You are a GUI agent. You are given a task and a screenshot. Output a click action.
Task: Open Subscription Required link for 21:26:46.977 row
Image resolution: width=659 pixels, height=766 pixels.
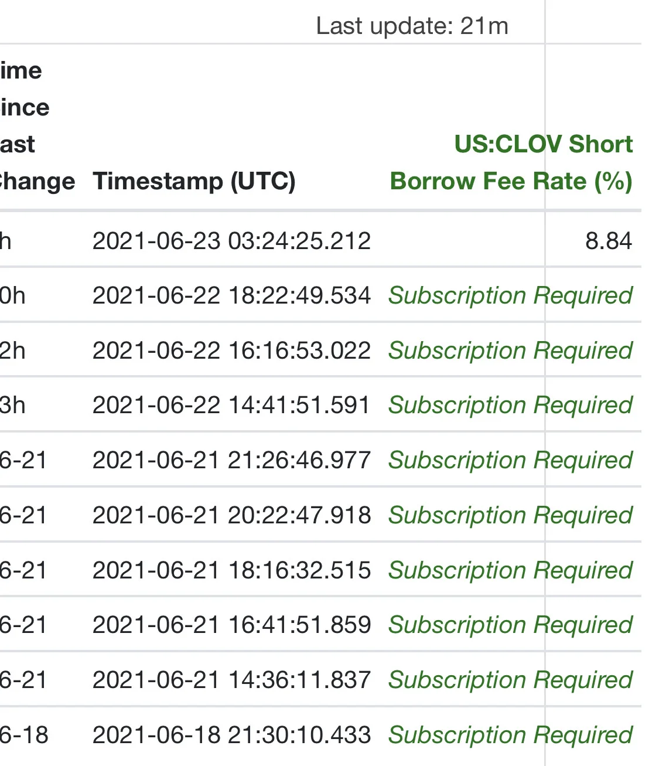click(511, 460)
